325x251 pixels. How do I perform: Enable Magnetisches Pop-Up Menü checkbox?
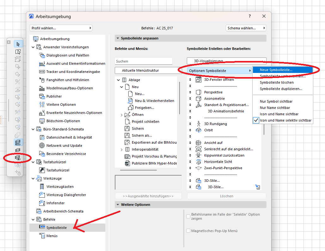(x=188, y=231)
